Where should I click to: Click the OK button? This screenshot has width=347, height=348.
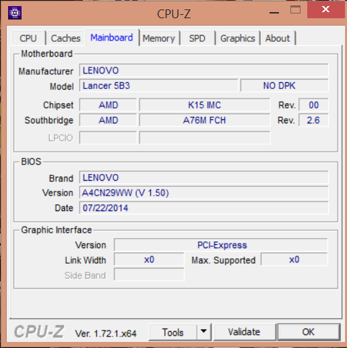309,332
